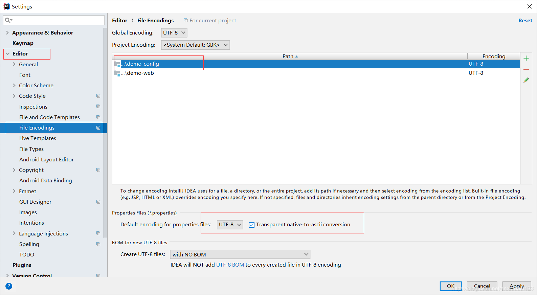Open the Keymap settings page
The height and width of the screenshot is (295, 537).
pyautogui.click(x=23, y=43)
